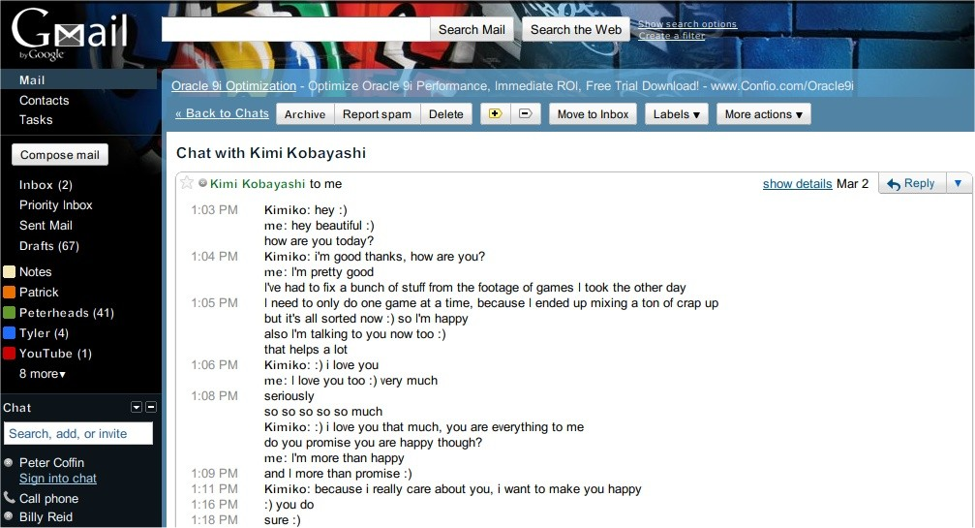The height and width of the screenshot is (528, 975).
Task: Click Peter Coffin status indicator
Action: click(9, 462)
